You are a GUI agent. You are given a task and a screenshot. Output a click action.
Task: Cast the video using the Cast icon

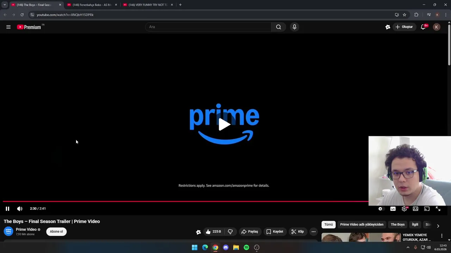(x=427, y=209)
